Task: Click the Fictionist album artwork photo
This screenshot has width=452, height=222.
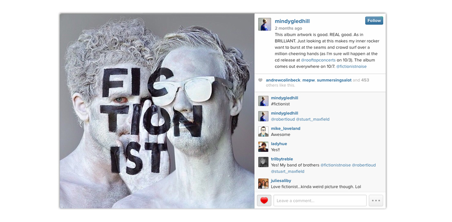Action: (157, 111)
